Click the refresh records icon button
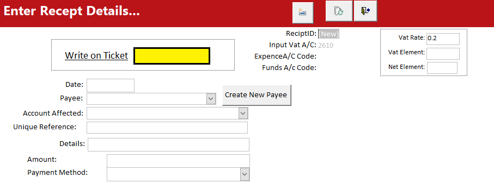 (339, 11)
